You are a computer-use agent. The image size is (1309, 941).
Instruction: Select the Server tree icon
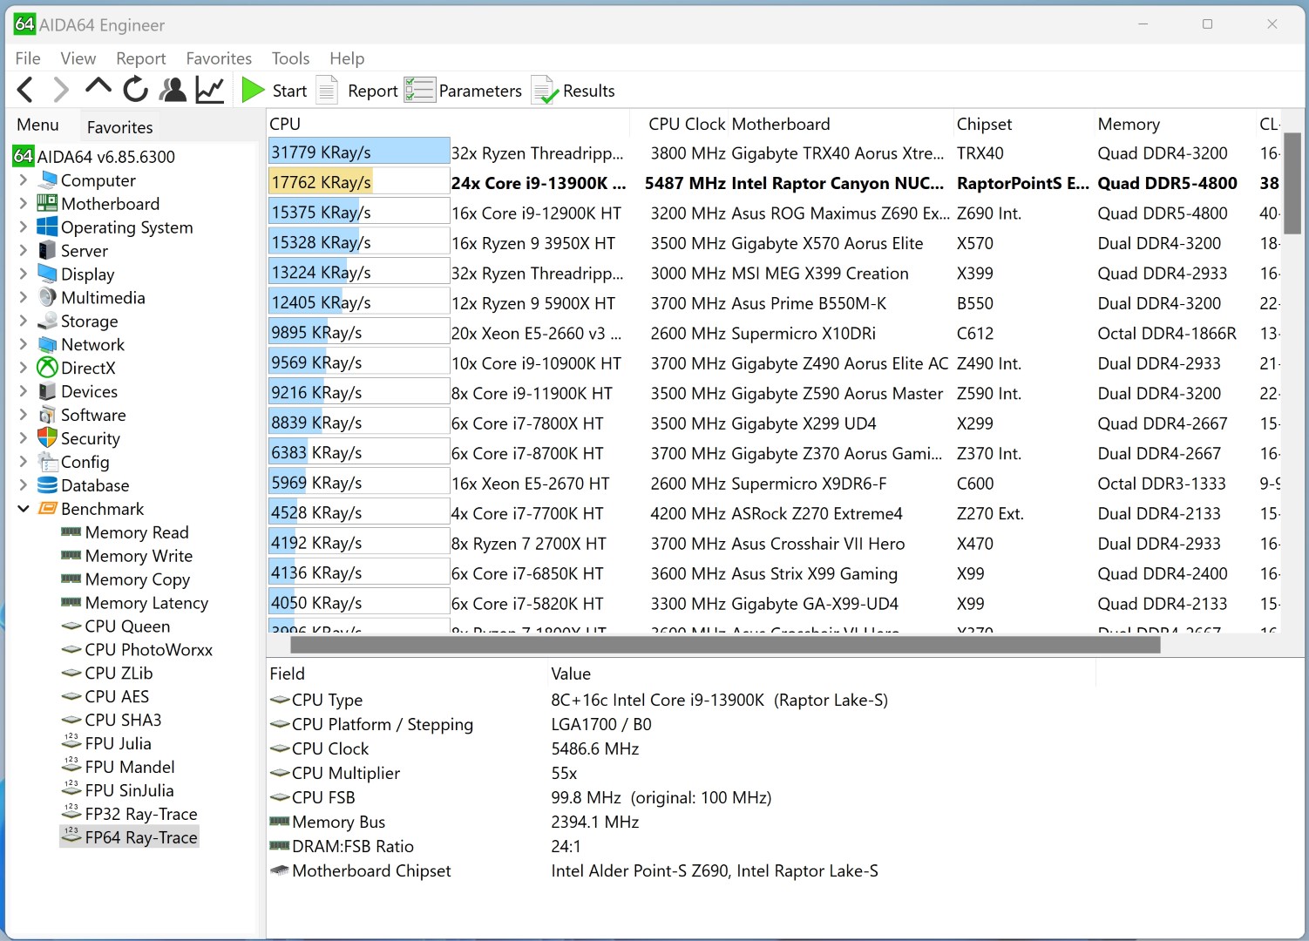(x=47, y=251)
